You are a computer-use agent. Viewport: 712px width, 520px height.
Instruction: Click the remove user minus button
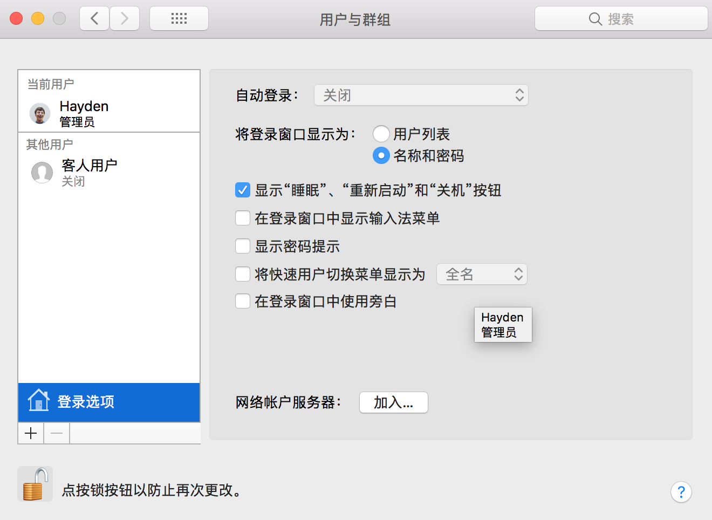57,433
